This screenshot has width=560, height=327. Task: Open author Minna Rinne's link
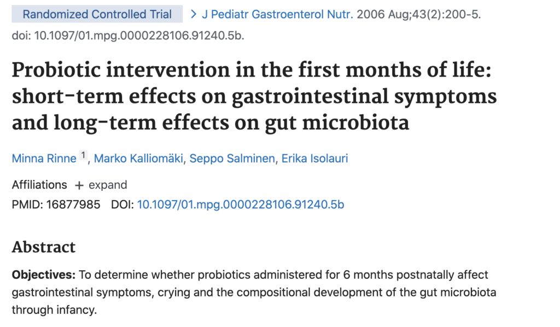pos(44,159)
